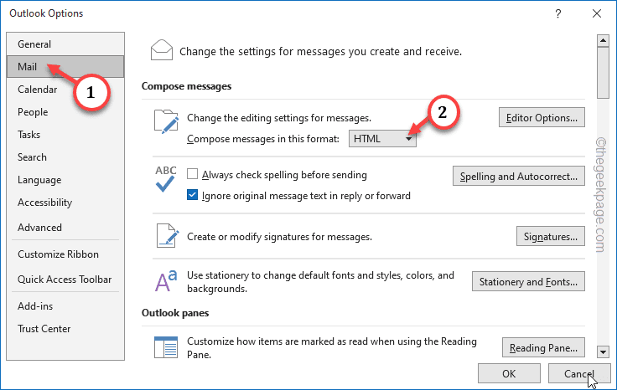The image size is (617, 390).
Task: Click the scrollbar down arrow
Action: pyautogui.click(x=603, y=352)
